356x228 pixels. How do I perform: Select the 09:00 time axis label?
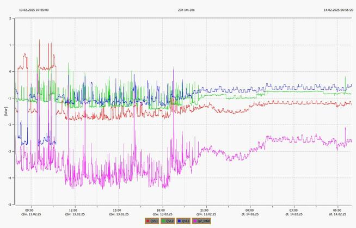click(29, 210)
